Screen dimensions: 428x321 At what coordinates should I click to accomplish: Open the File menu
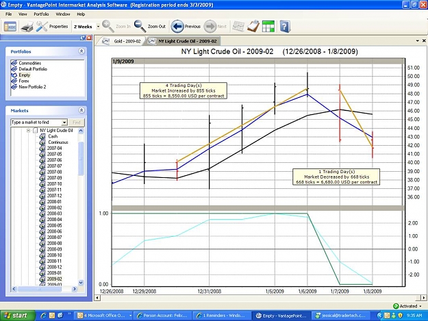pyautogui.click(x=9, y=14)
